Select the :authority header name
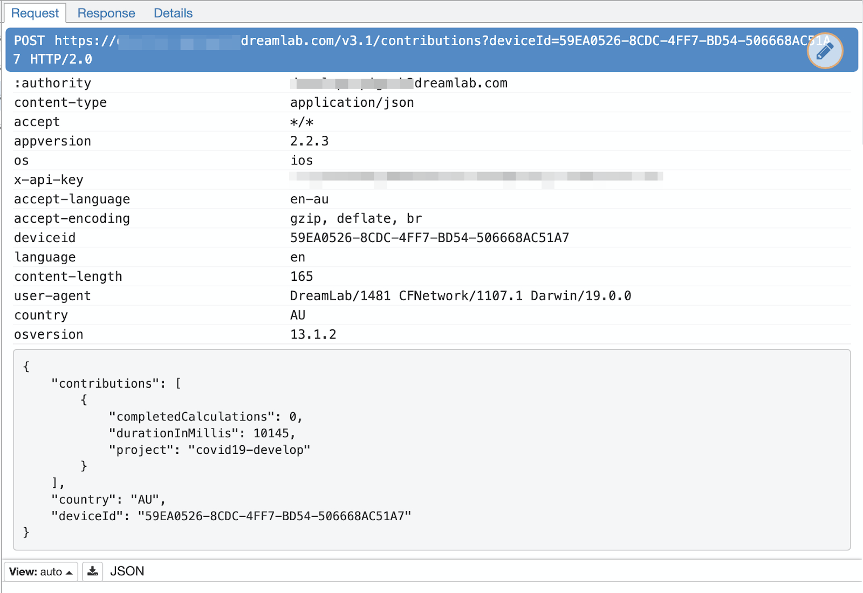Viewport: 863px width, 593px height. (53, 83)
